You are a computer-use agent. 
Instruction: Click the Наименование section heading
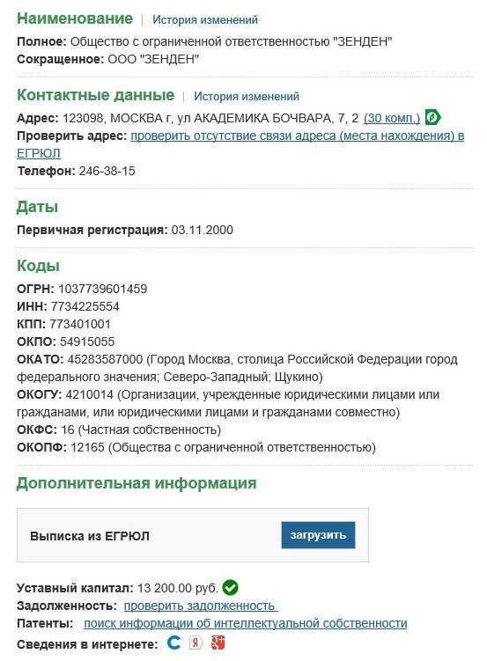tap(75, 18)
